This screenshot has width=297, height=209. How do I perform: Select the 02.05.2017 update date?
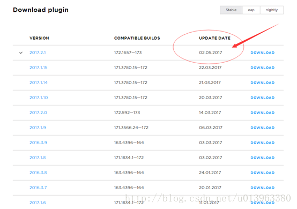tap(211, 53)
